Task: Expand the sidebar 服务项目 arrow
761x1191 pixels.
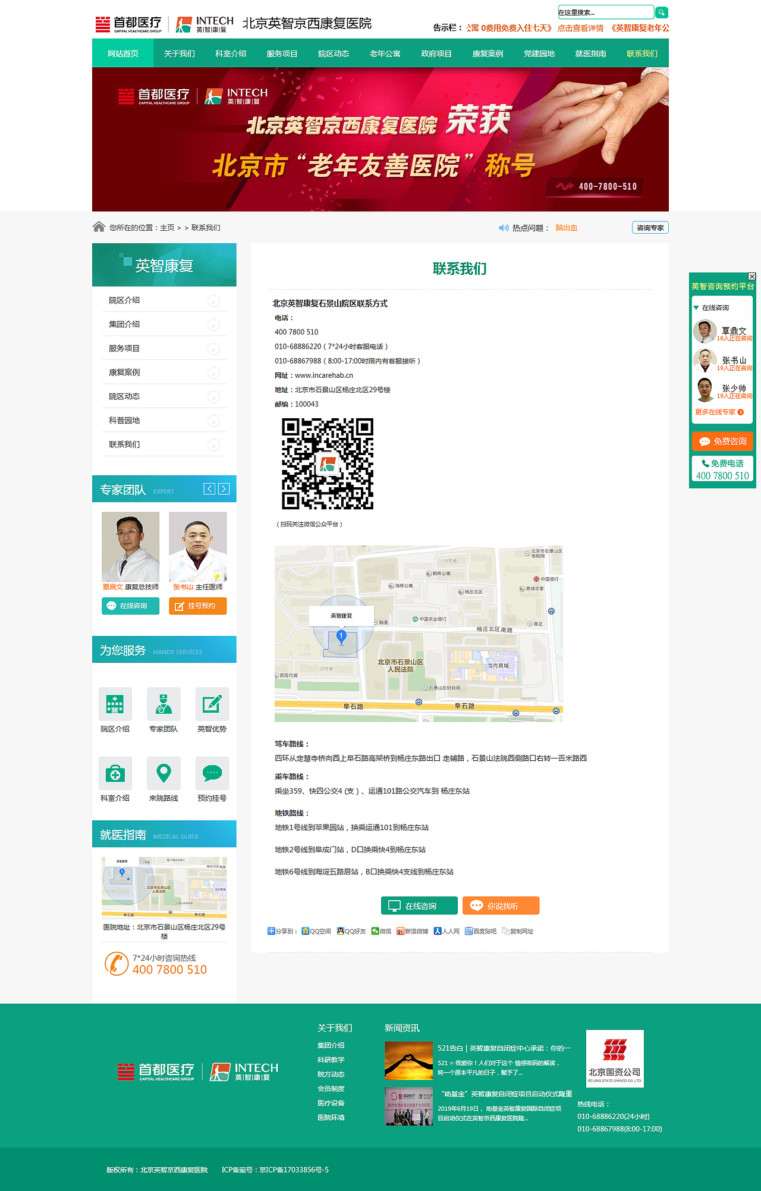Action: [x=213, y=349]
